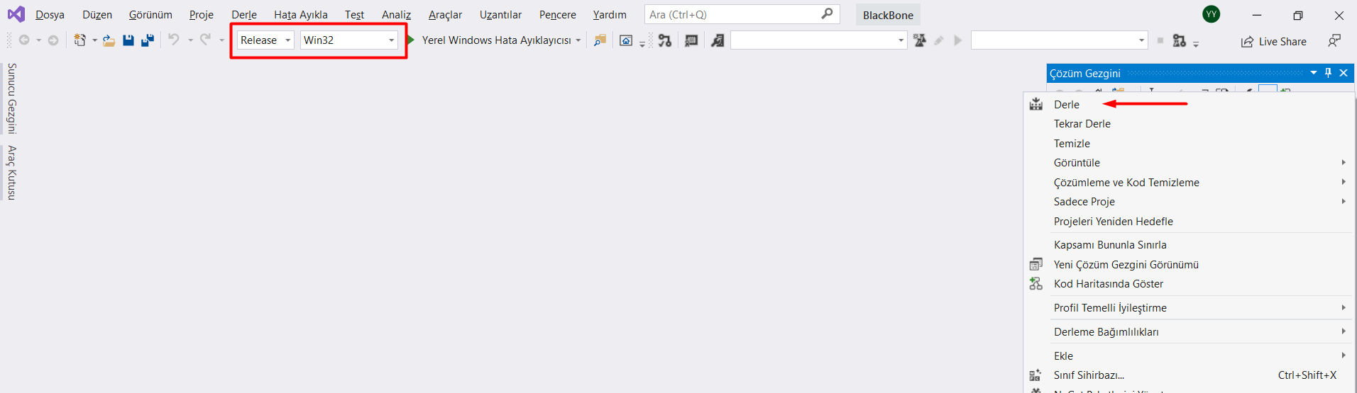This screenshot has height=393, width=1357.
Task: Click the Ara (Ctrl+Q) search field
Action: click(x=742, y=14)
